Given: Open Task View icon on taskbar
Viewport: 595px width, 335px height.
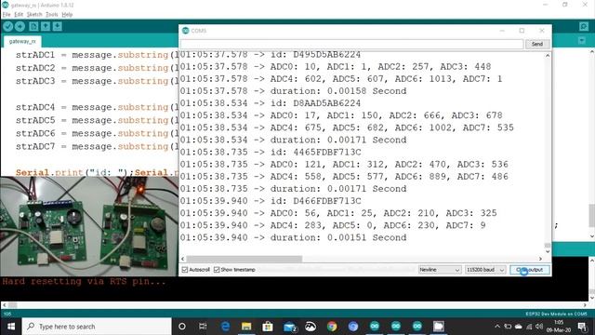Looking at the screenshot, I should (x=203, y=327).
